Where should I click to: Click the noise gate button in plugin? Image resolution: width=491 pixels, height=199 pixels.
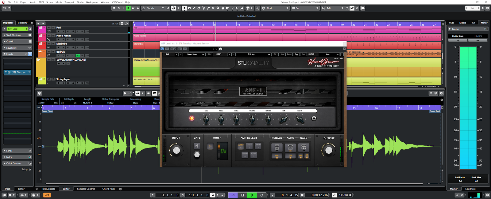[x=197, y=146]
